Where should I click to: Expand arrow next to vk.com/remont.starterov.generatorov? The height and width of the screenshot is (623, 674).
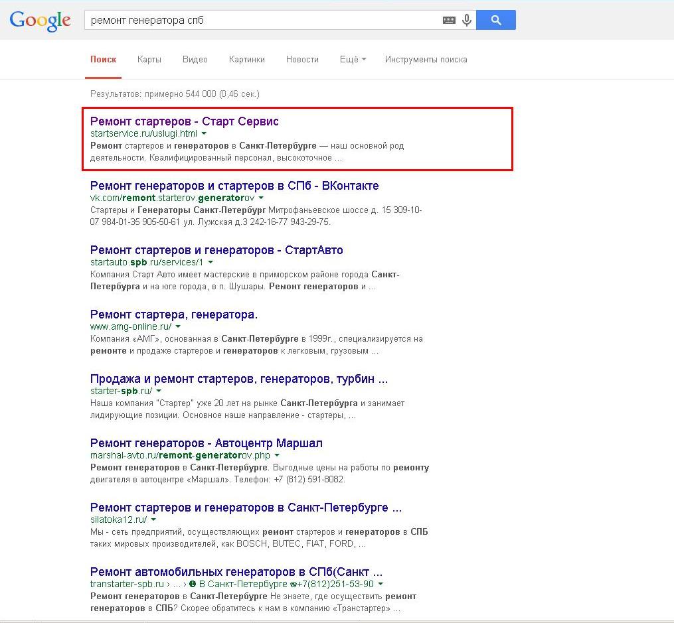click(x=261, y=198)
